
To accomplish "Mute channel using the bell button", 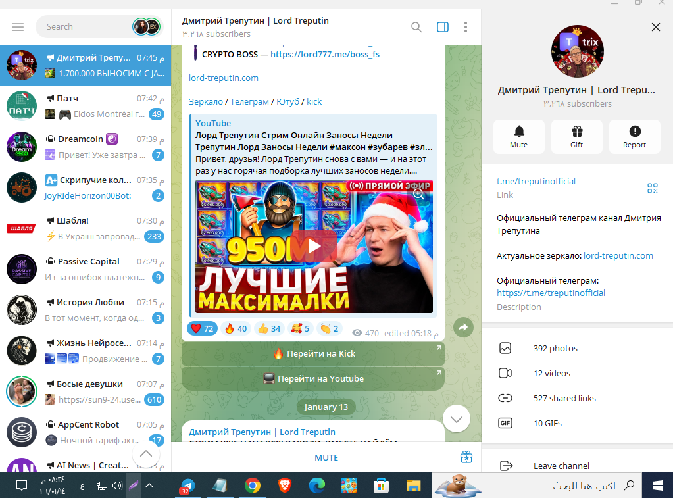I will click(519, 137).
